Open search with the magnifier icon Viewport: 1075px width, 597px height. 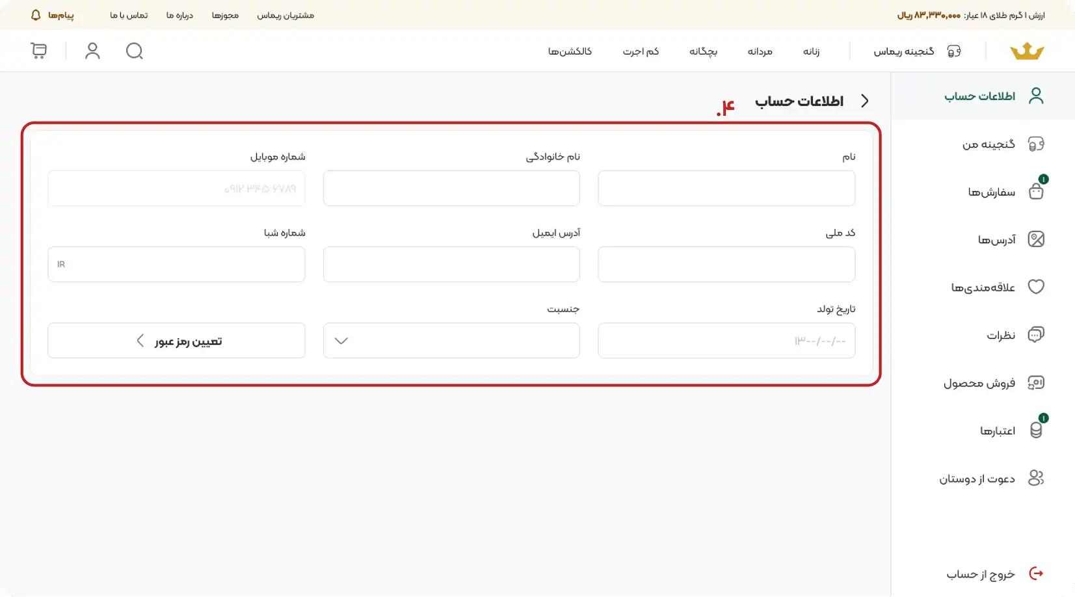click(x=134, y=51)
